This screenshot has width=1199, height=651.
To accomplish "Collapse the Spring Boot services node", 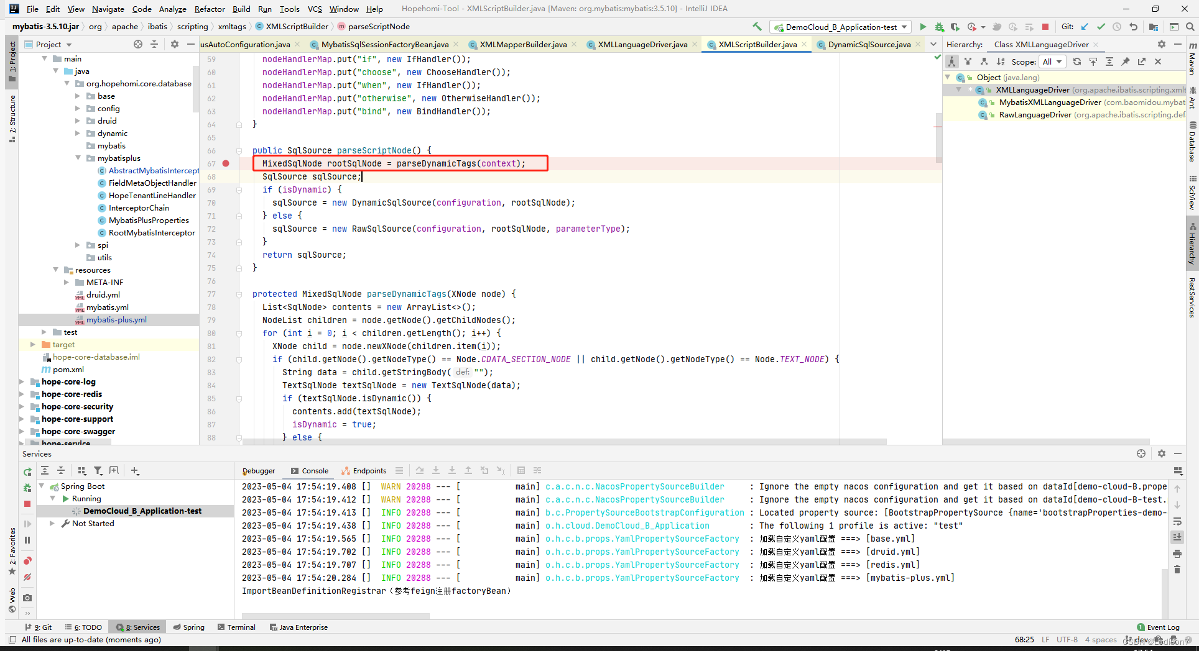I will [x=42, y=486].
